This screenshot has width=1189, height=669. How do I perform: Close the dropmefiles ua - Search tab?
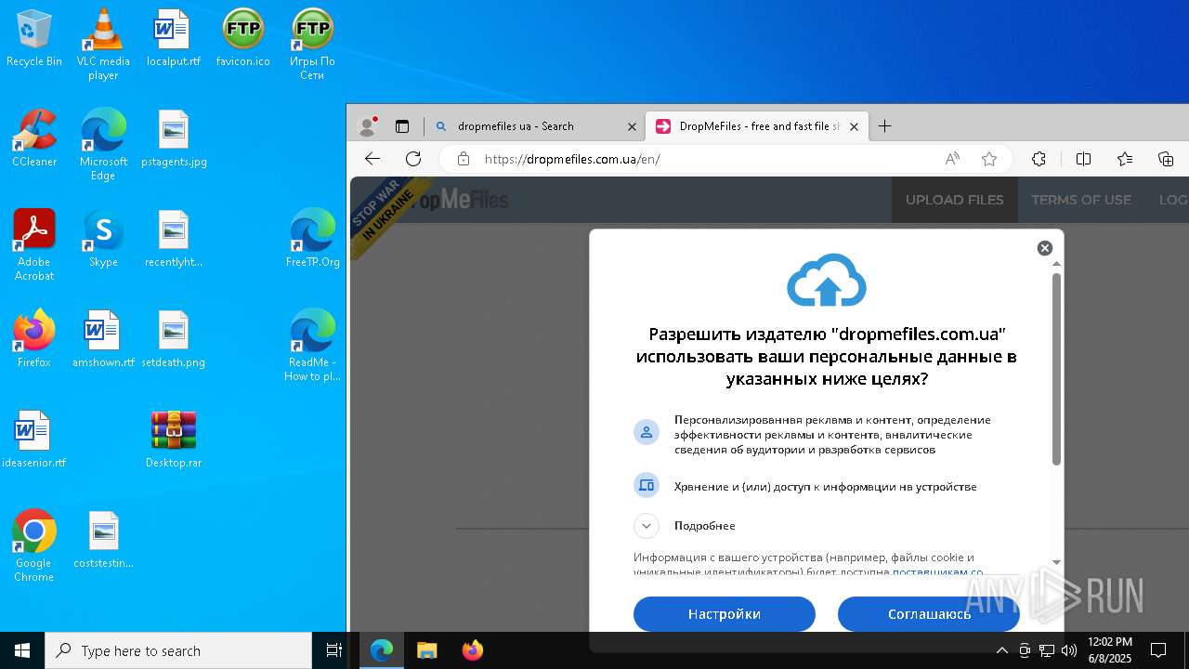632,126
